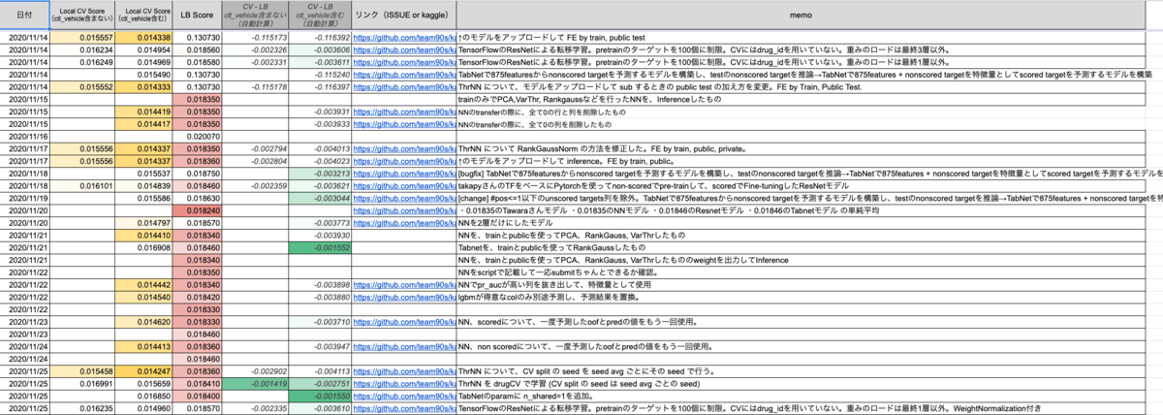Image resolution: width=1163 pixels, height=415 pixels.
Task: Select memo cell NNを2層だけにしたモデル
Action: pyautogui.click(x=808, y=222)
